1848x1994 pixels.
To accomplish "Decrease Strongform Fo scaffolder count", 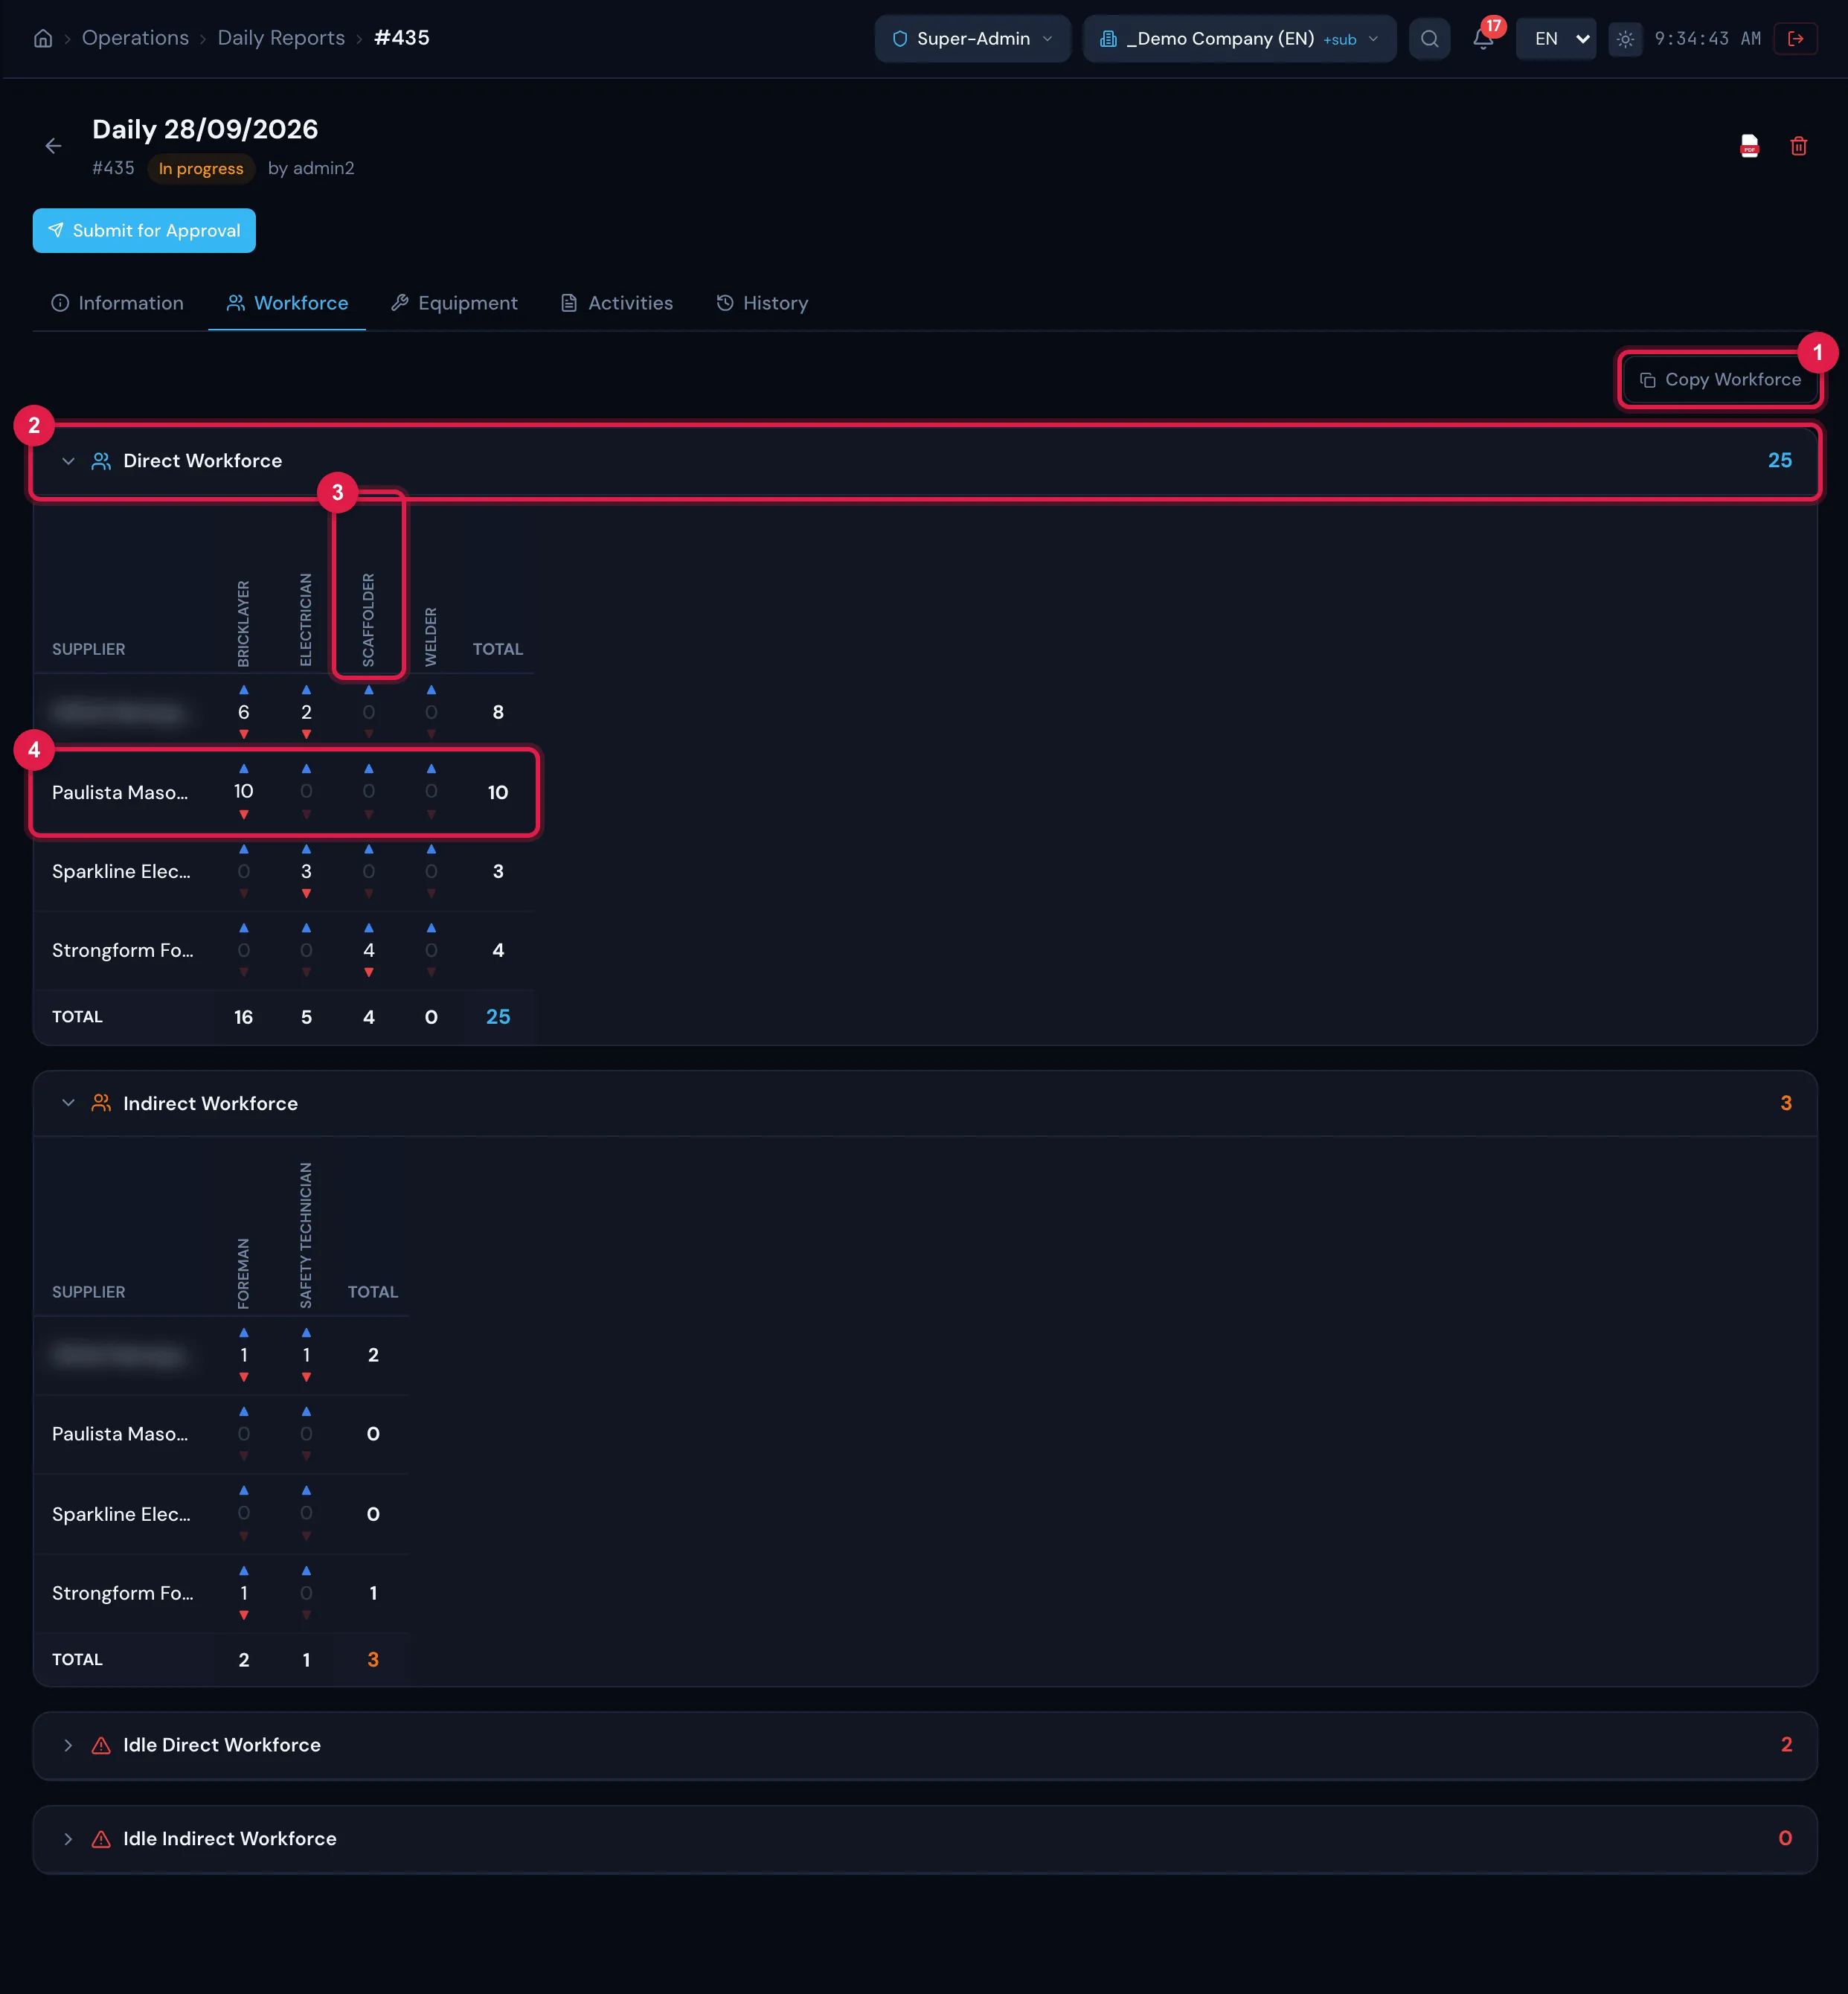I will tap(369, 973).
